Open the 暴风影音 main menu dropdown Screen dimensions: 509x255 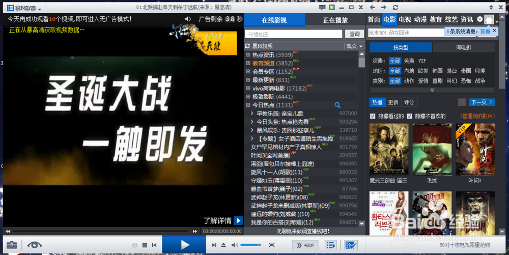(x=24, y=8)
